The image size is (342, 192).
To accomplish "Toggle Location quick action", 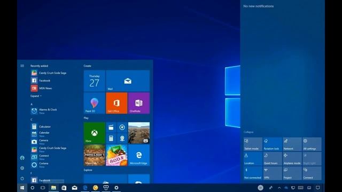I will pyautogui.click(x=253, y=159).
